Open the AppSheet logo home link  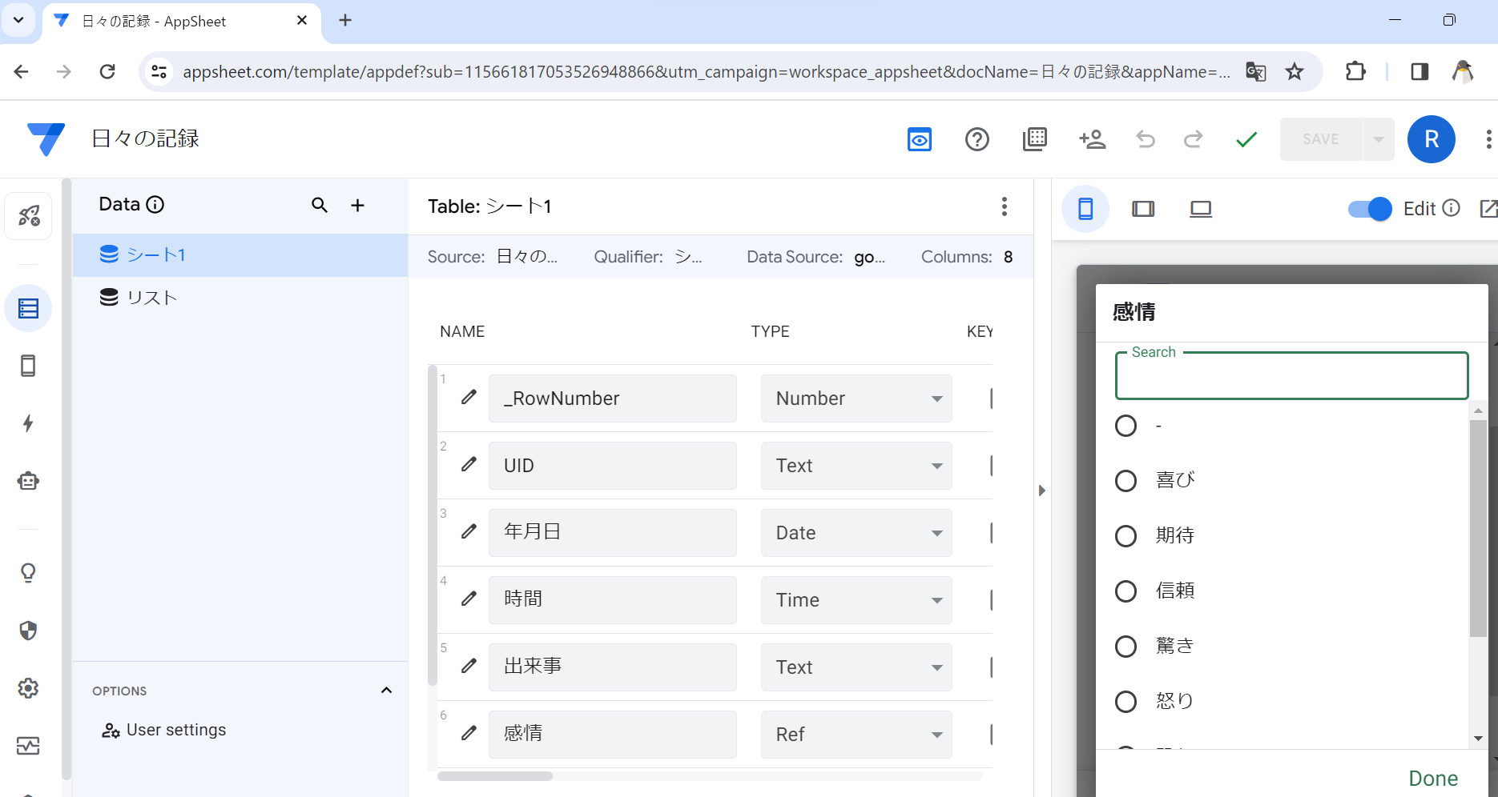(46, 139)
